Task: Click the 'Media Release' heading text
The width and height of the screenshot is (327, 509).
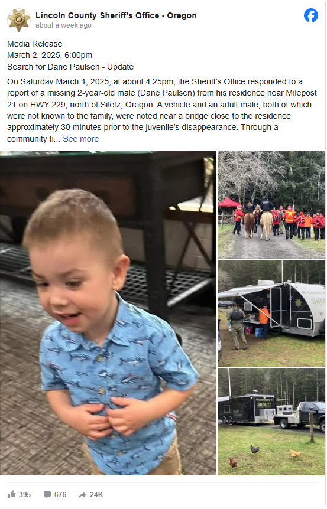Action: point(34,44)
